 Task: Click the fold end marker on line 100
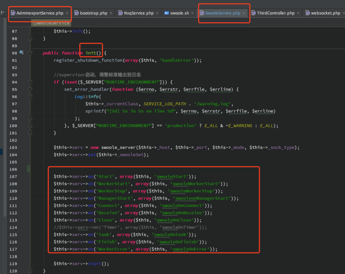[x=30, y=126]
